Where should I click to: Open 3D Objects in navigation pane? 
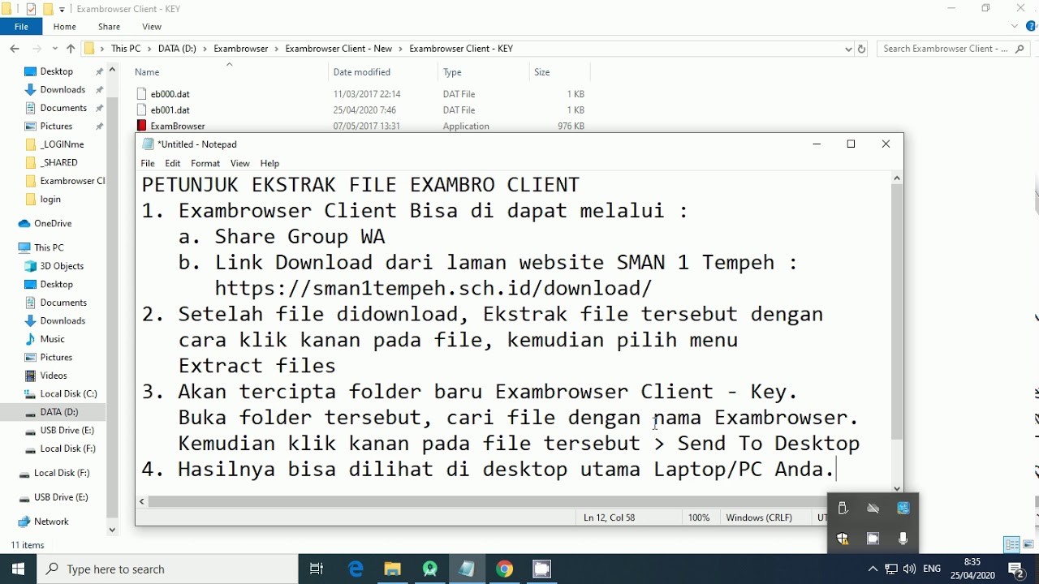coord(62,266)
